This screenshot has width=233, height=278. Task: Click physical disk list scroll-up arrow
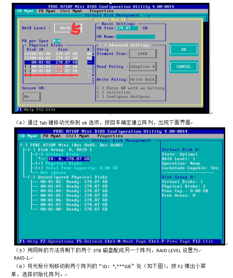tap(93, 53)
